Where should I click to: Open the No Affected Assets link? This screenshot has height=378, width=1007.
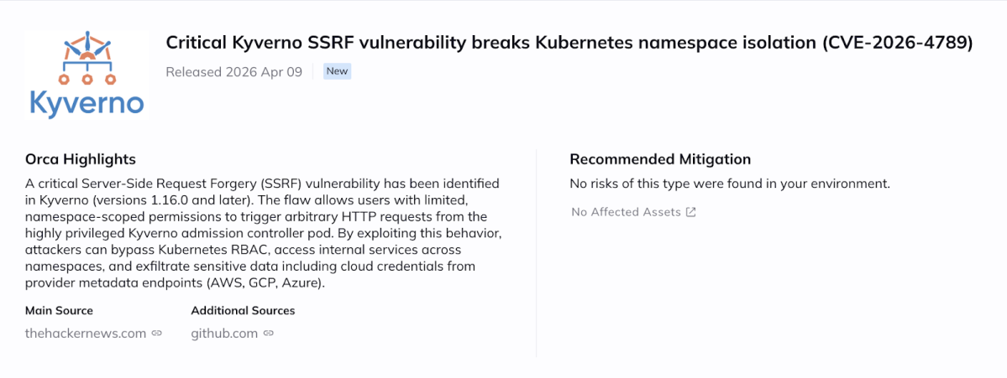pos(626,212)
